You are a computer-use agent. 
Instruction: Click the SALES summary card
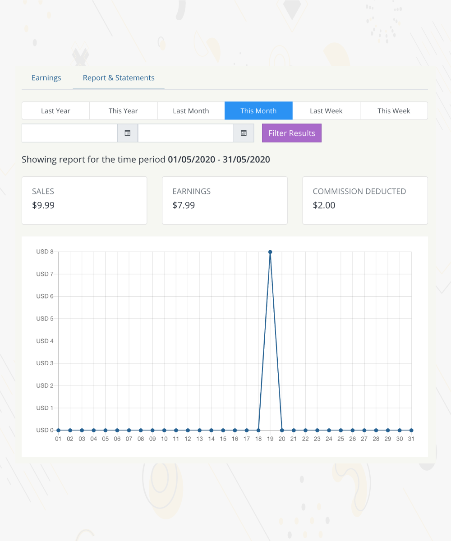(84, 200)
